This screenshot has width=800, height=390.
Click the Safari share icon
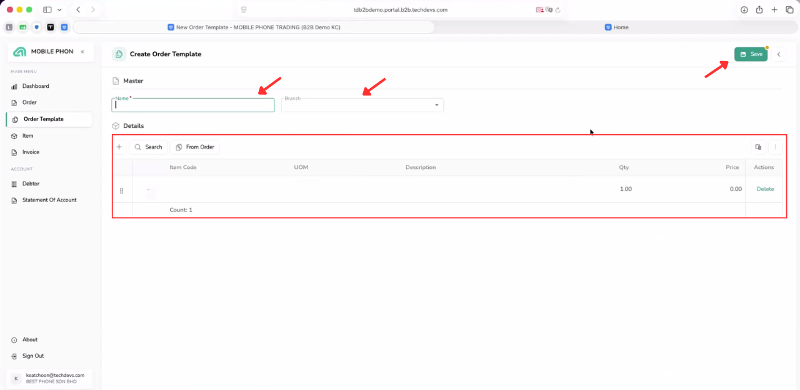click(x=759, y=10)
